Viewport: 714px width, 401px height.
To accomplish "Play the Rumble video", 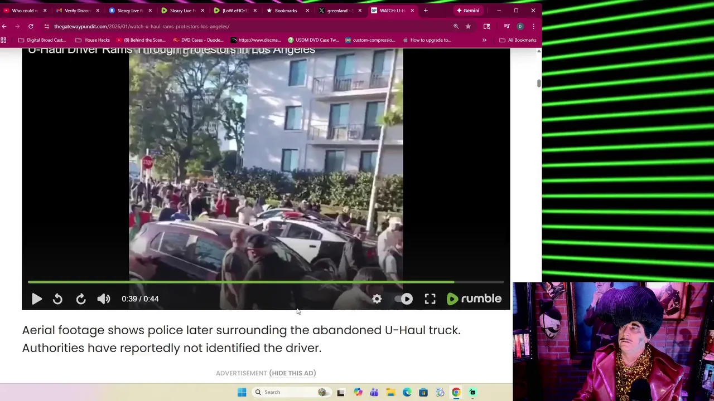I will coord(37,299).
